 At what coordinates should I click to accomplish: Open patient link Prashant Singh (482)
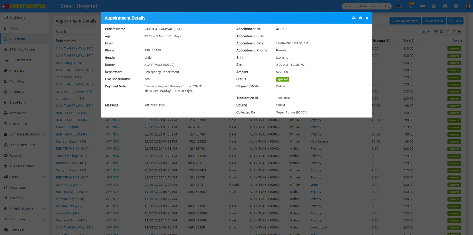[72, 156]
